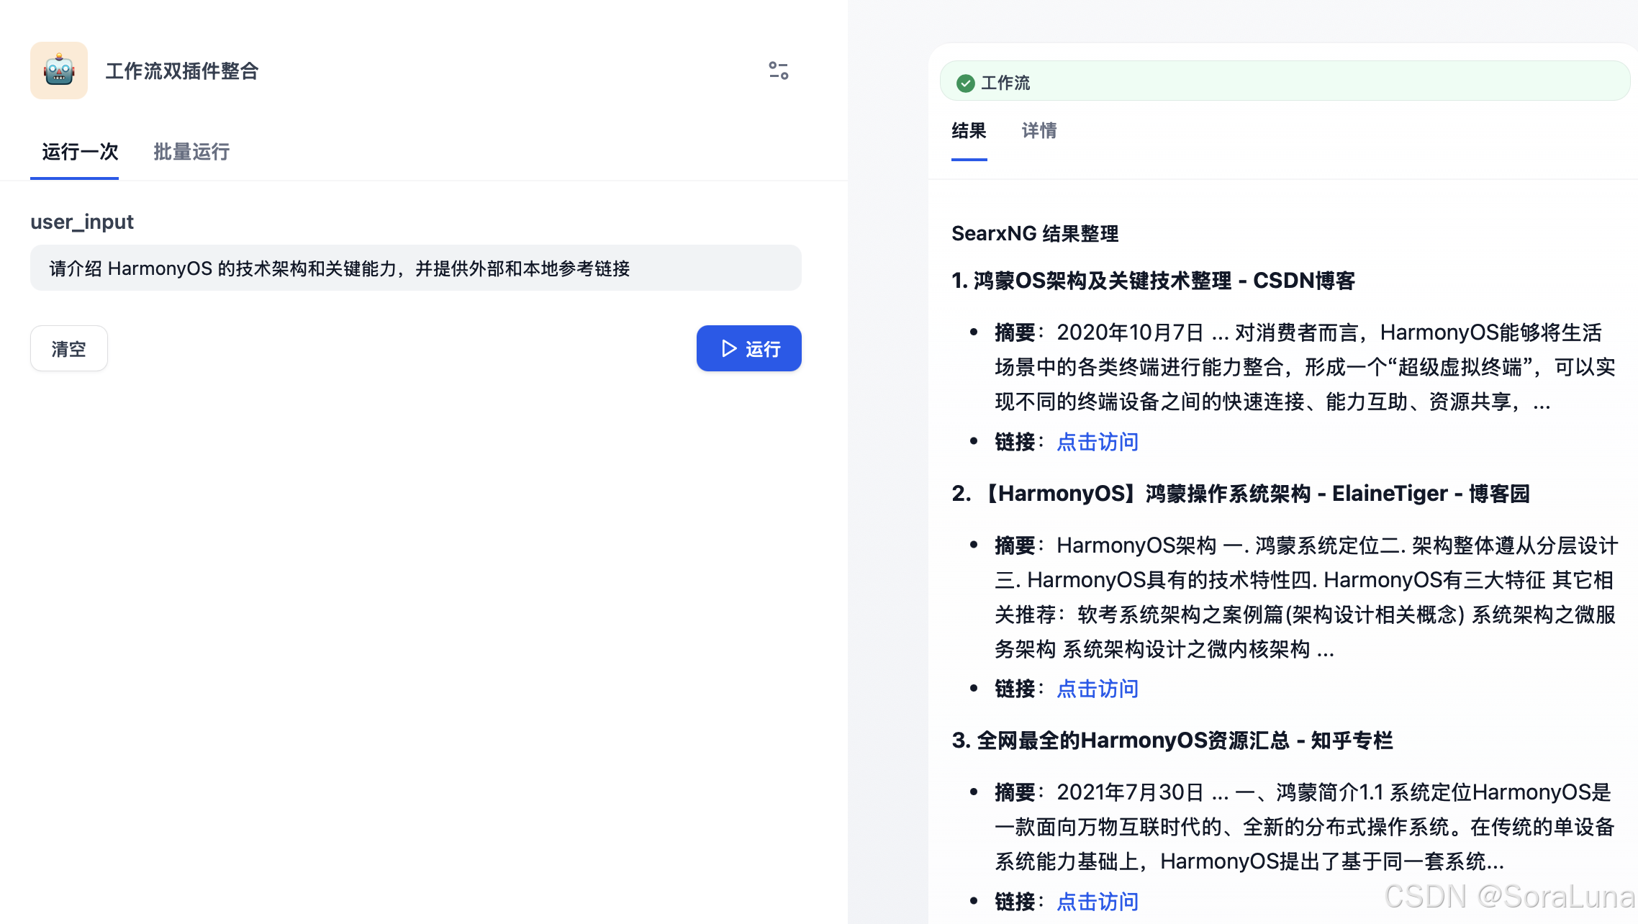
Task: Click into the user_input text field
Action: pos(415,268)
